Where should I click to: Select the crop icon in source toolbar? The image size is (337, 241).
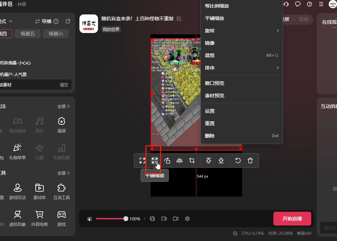click(192, 161)
